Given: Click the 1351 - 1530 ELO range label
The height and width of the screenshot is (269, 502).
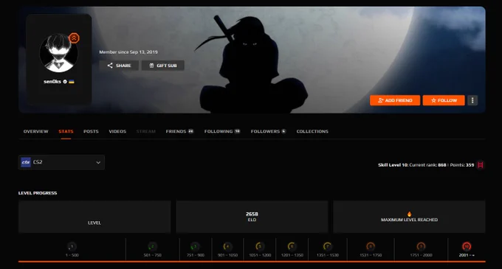Looking at the screenshot, I should pyautogui.click(x=328, y=255).
